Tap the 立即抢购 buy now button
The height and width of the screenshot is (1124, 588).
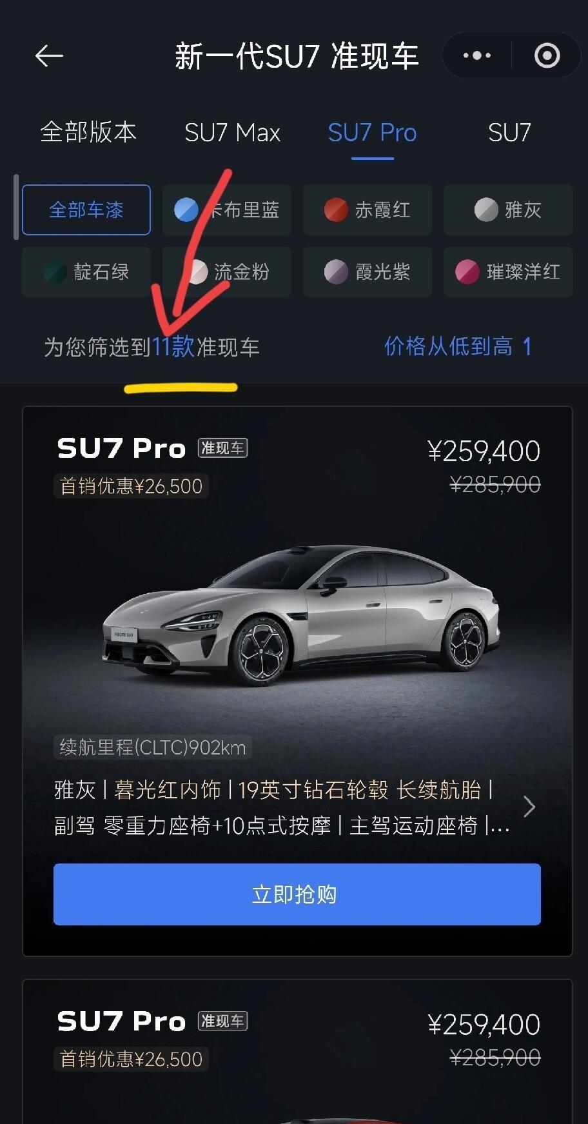coord(297,894)
